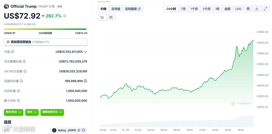This screenshot has width=272, height=134.
Task: Click the star to add to portfolio
Action: click(x=8, y=42)
